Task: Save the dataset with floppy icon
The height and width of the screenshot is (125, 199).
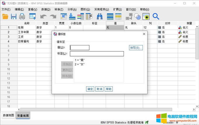Action: pos(13,17)
